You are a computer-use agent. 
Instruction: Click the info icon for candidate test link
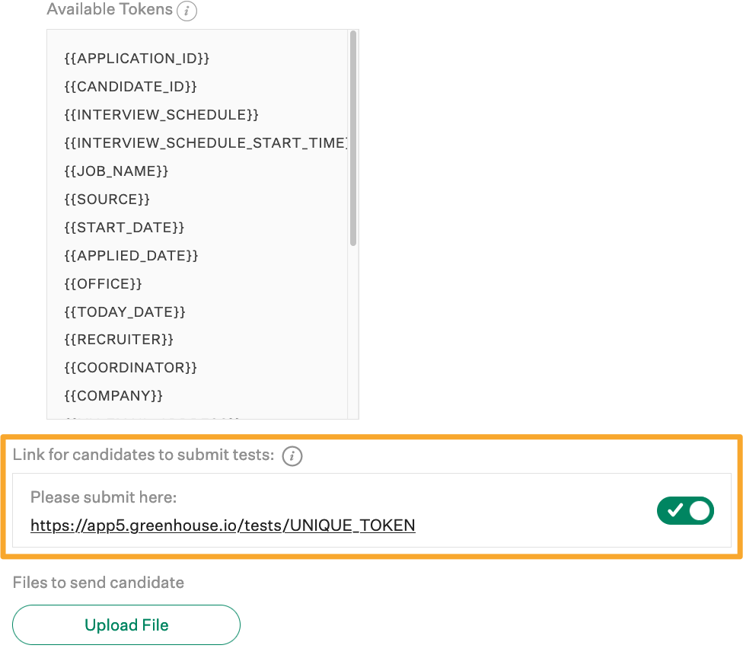(x=292, y=456)
